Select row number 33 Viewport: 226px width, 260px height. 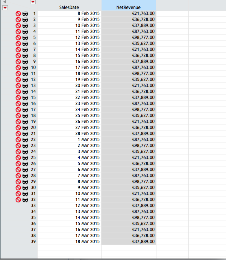pos(33,206)
